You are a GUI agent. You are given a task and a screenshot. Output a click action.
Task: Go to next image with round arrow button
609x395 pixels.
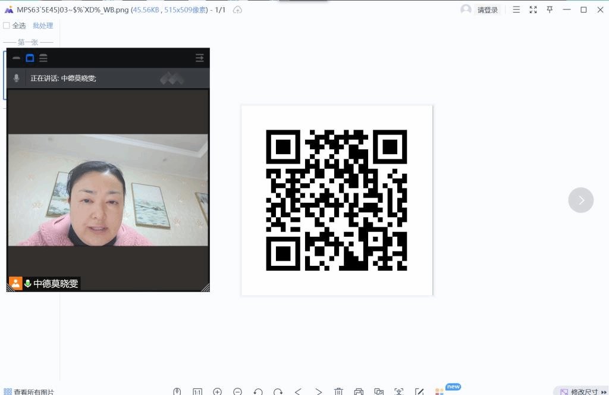[x=581, y=200]
